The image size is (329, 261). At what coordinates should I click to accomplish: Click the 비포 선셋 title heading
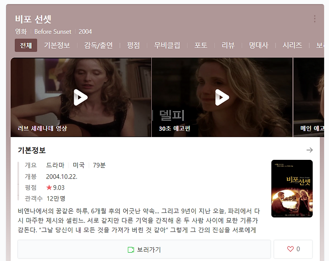(33, 19)
